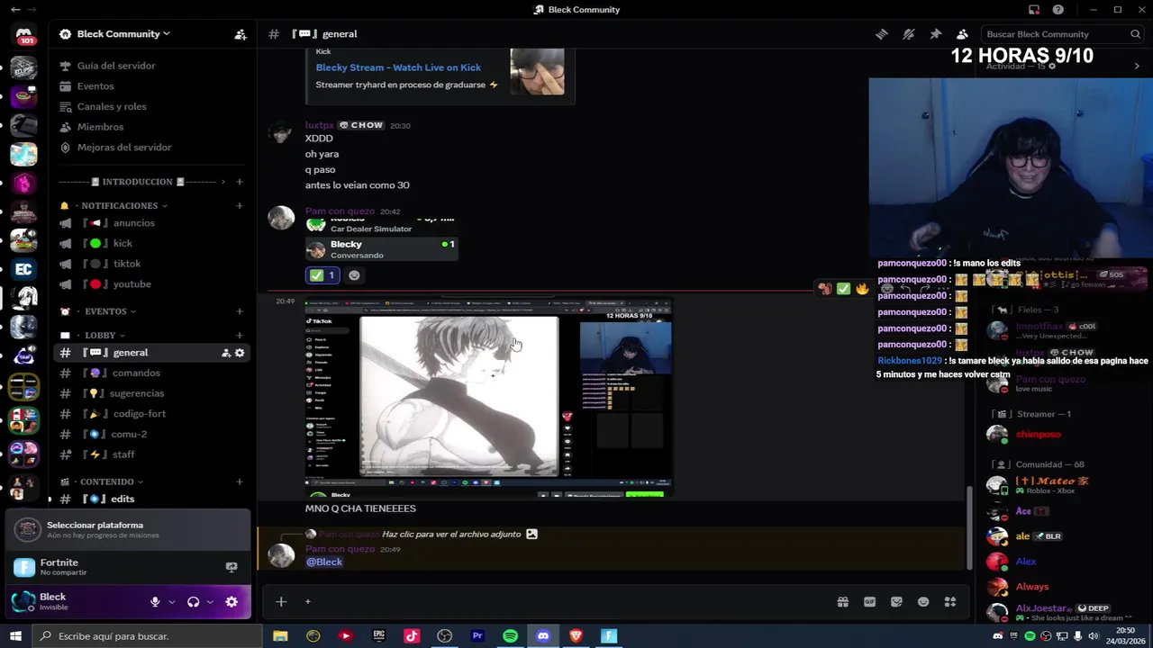Open the TikTok screenshot attachment image
The height and width of the screenshot is (648, 1153).
tap(488, 399)
